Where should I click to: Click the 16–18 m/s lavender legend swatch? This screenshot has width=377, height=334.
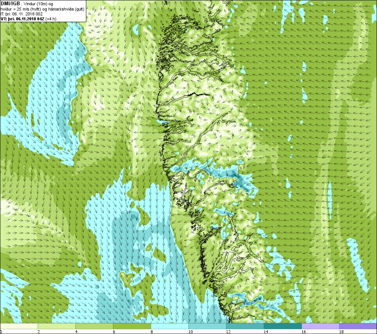(x=320, y=326)
